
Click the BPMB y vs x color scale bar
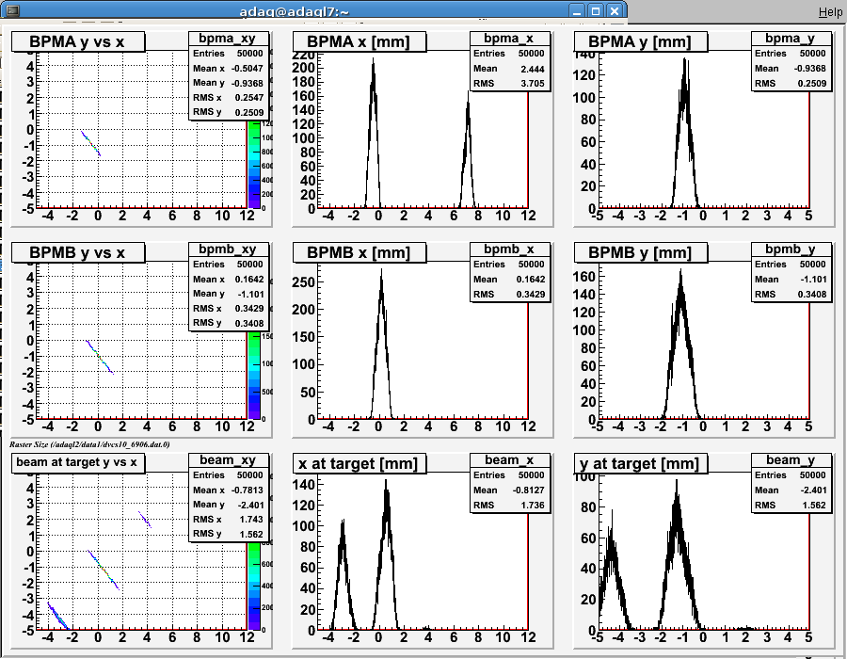[x=253, y=375]
